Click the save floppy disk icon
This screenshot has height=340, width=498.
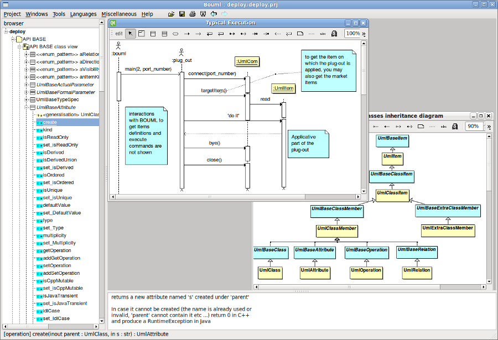(x=182, y=14)
